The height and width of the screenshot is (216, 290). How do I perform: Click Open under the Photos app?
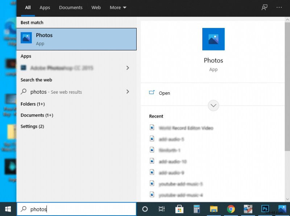[164, 93]
